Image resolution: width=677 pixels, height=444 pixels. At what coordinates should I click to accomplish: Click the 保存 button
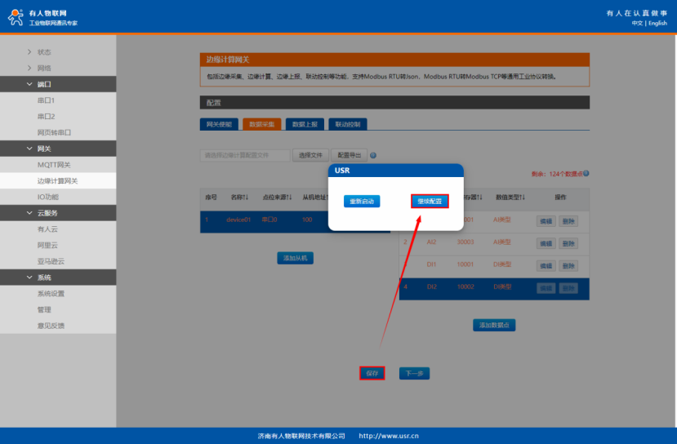(372, 373)
